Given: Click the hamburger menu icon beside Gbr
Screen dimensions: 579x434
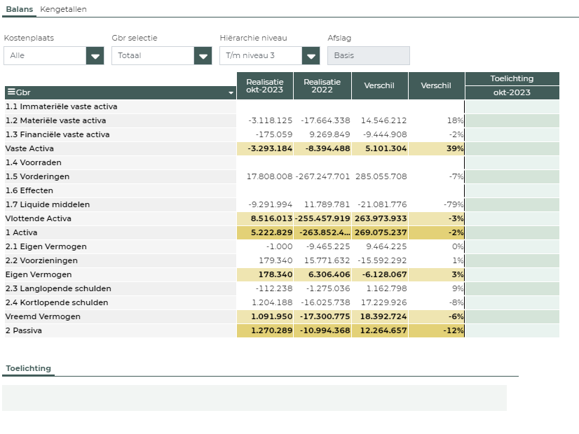Looking at the screenshot, I should 11,92.
